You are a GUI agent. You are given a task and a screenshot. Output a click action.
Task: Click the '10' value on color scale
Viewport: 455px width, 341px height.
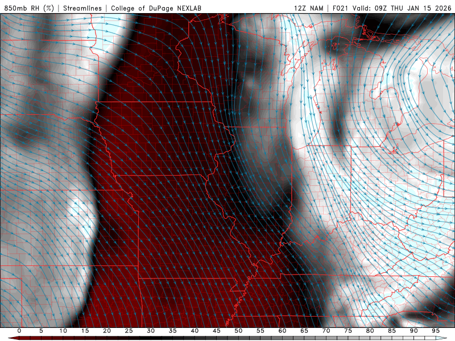pyautogui.click(x=63, y=331)
